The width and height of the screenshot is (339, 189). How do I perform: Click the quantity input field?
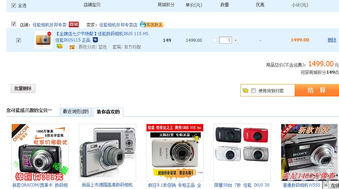coord(226,40)
